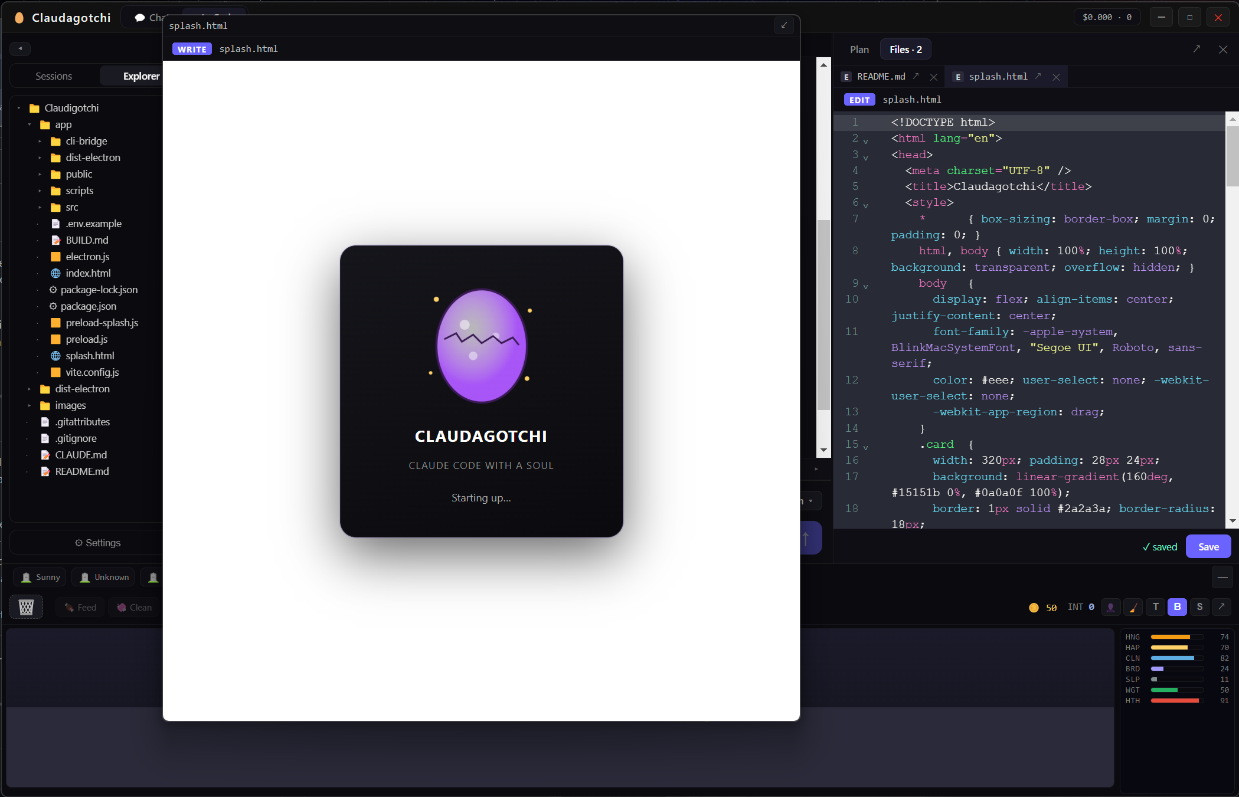
Task: Select the Sunny tombstone chip
Action: 40,577
